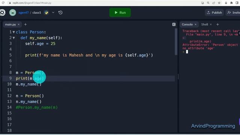Click line 13 n.my_name()
Screen dimensions: 240x135
(28, 102)
